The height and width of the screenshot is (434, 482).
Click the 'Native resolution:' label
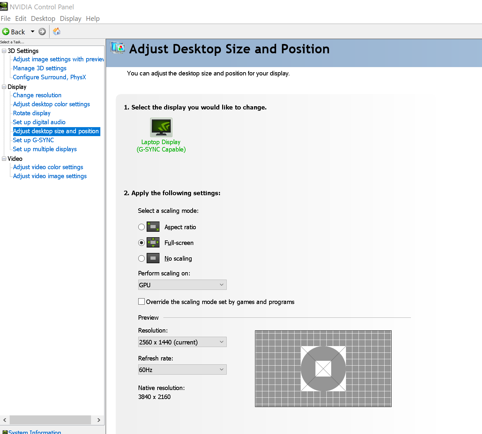[161, 388]
